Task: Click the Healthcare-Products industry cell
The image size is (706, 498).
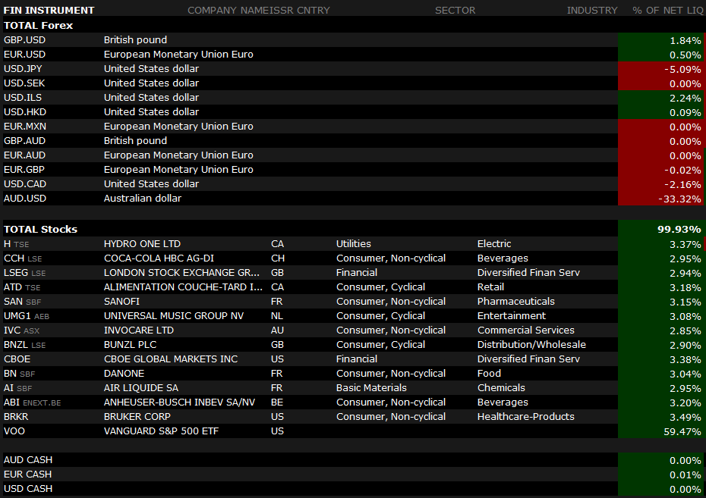Action: [x=526, y=417]
